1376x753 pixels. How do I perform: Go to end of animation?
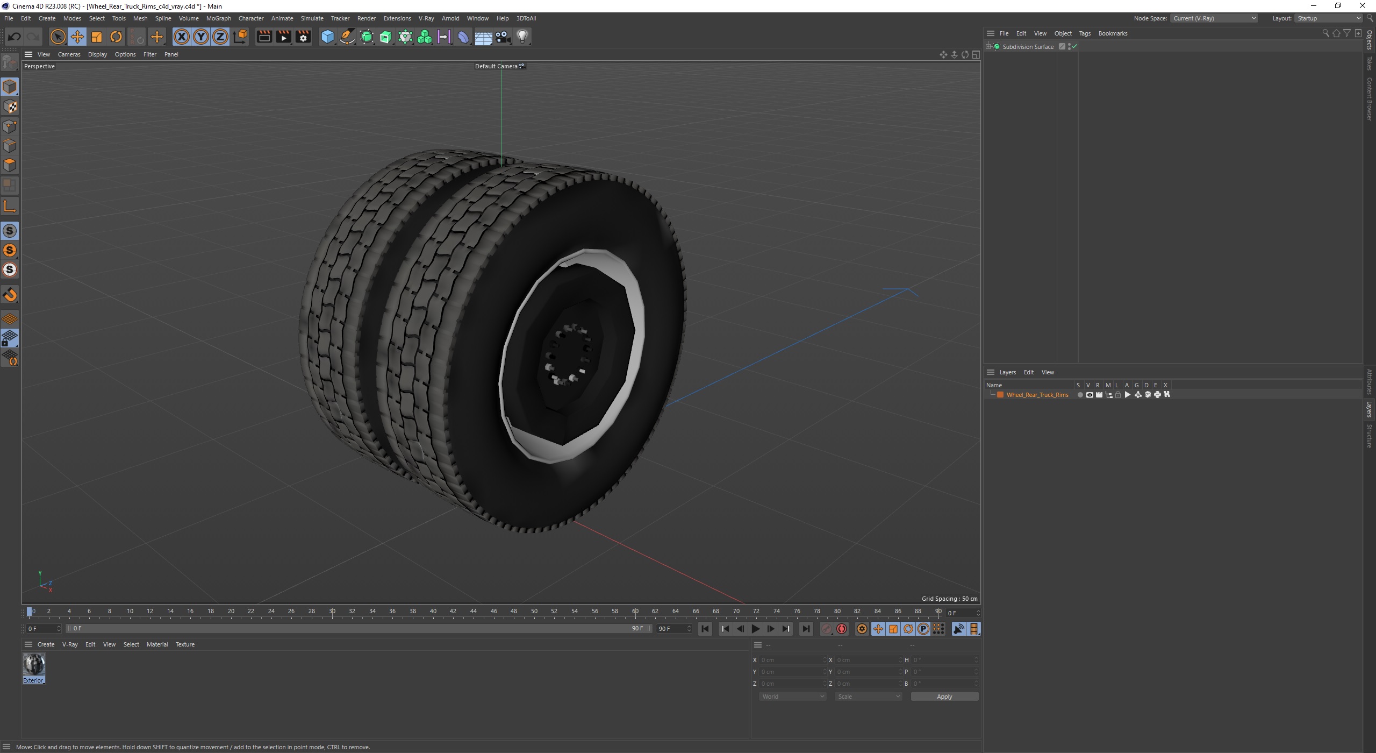pos(806,629)
